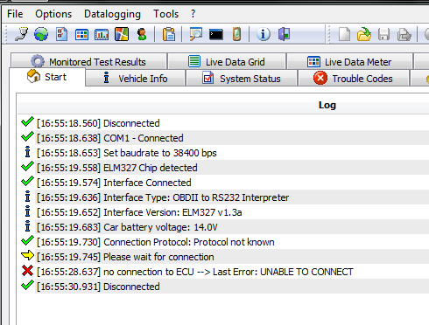Switch to Live Data Meter tab
The width and height of the screenshot is (429, 325).
point(349,61)
